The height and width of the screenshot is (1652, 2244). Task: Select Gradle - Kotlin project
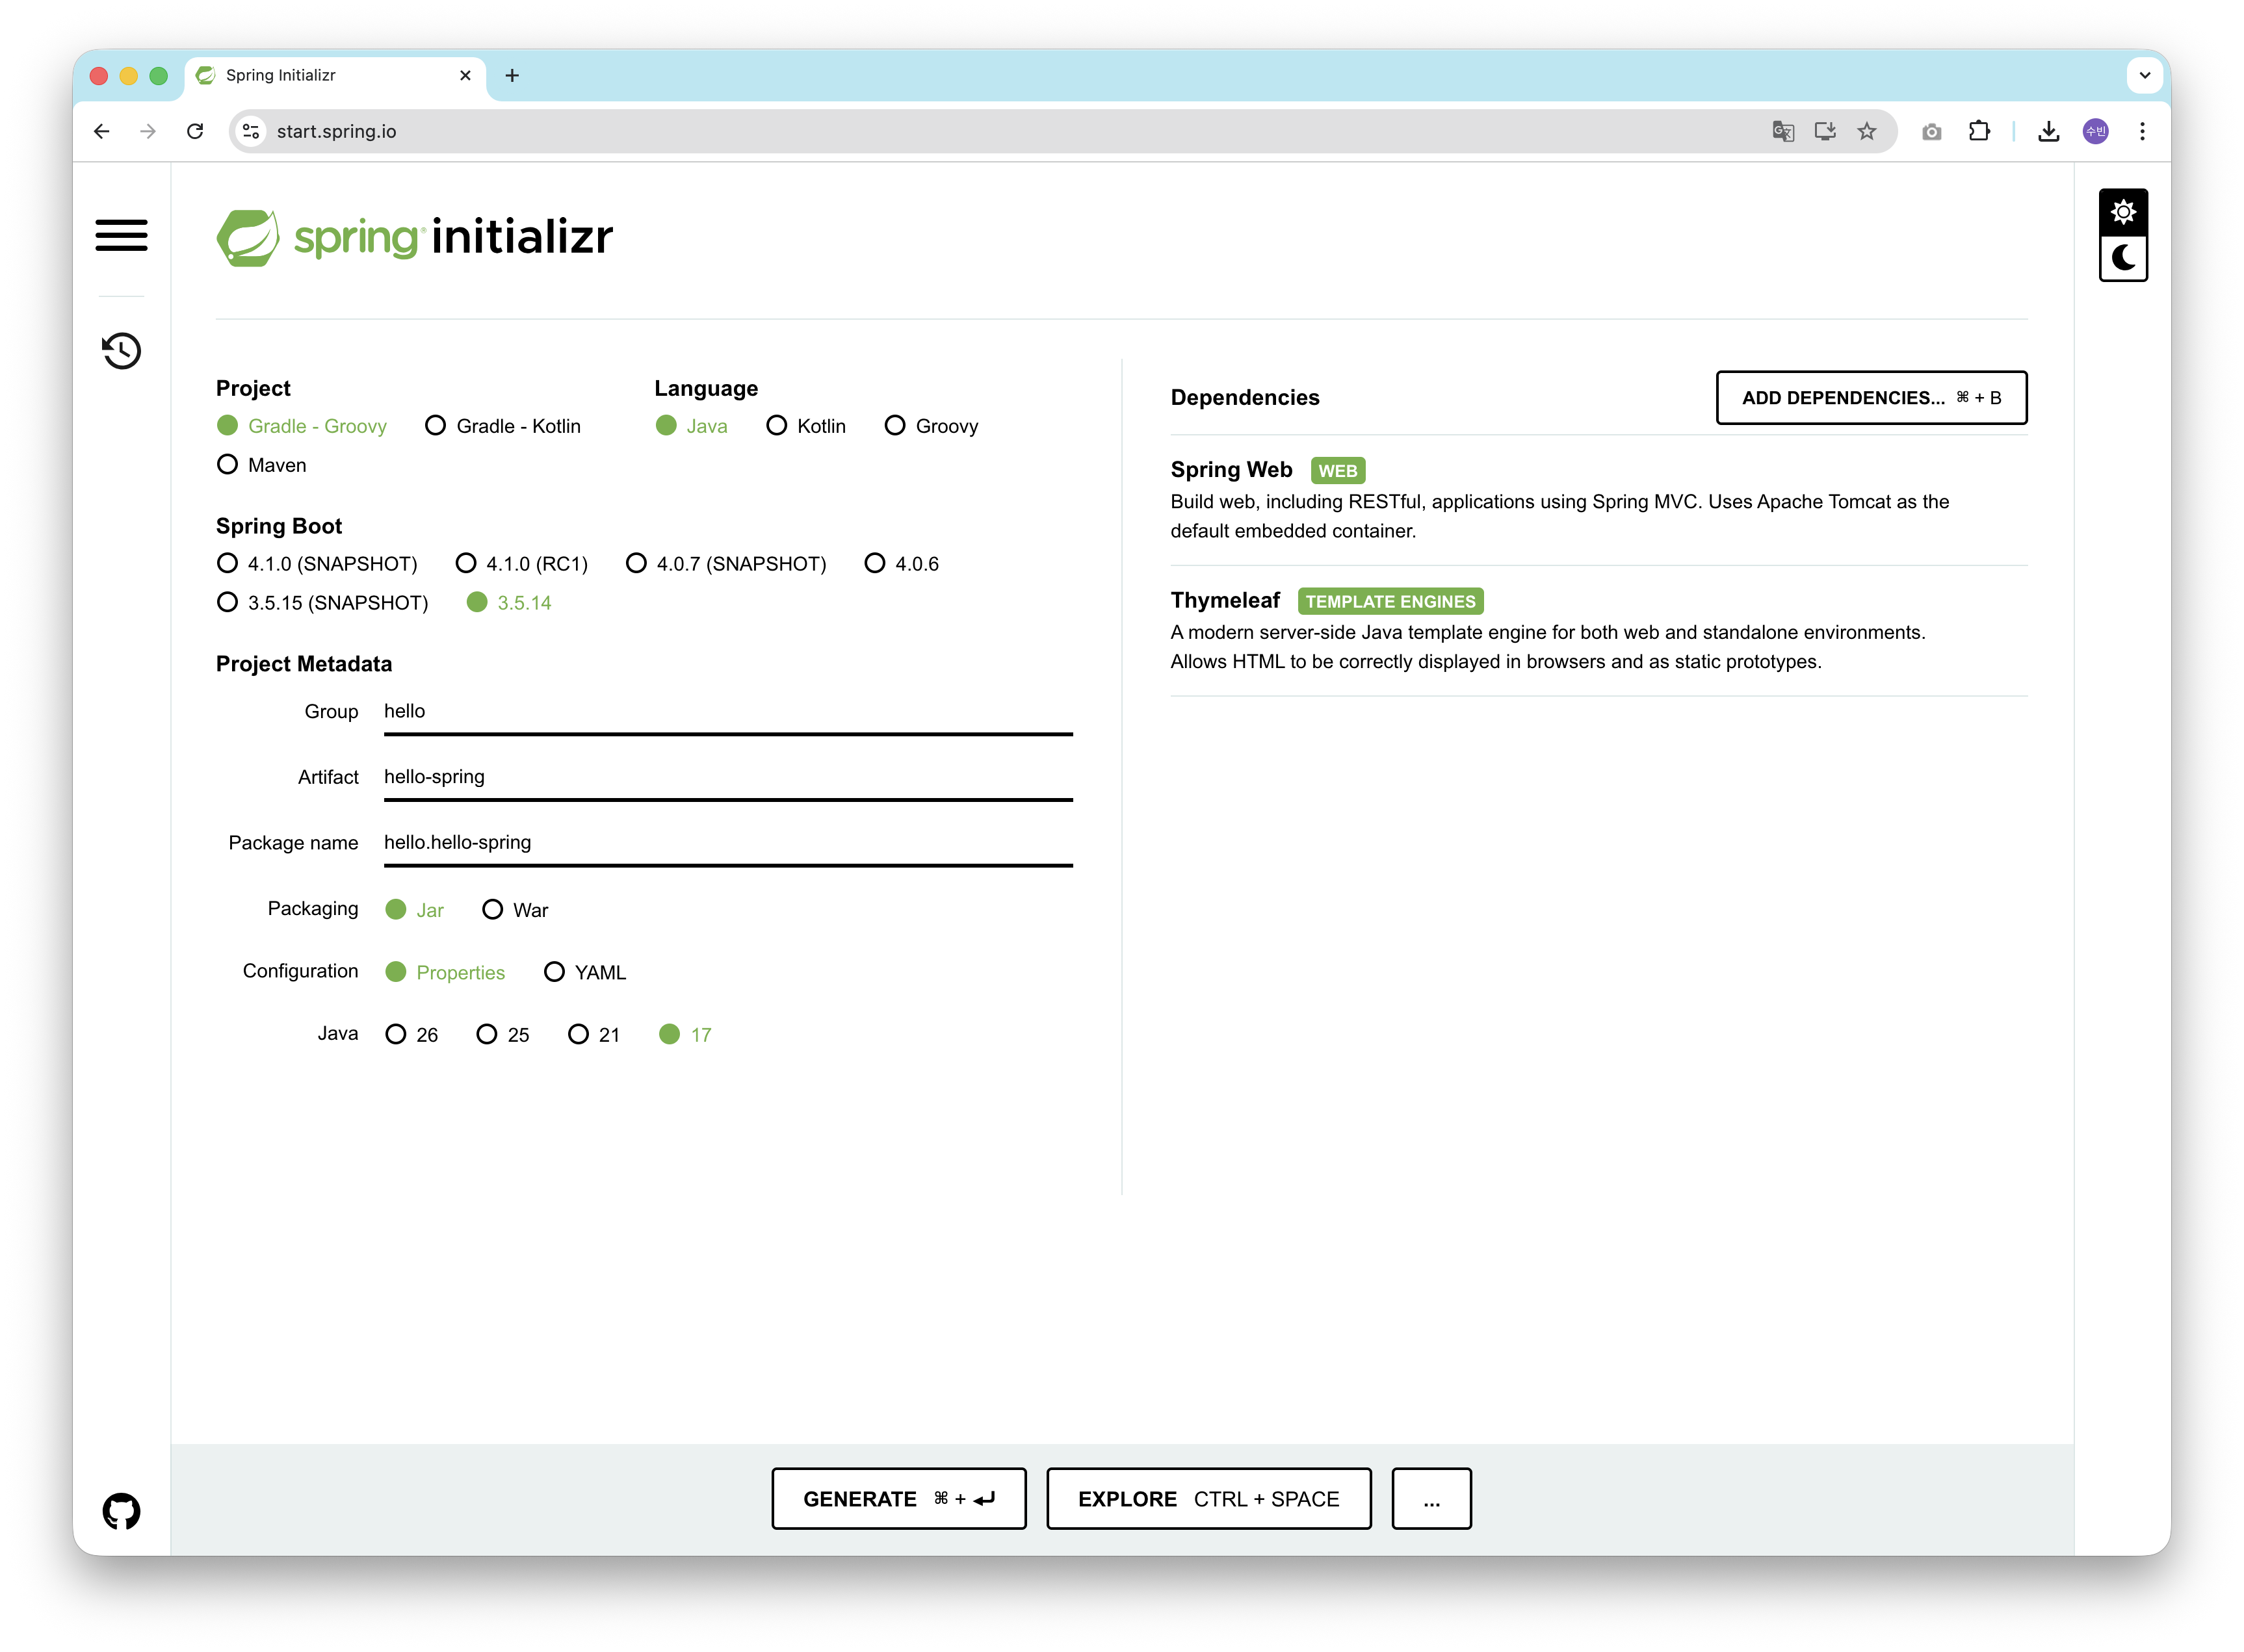point(503,426)
